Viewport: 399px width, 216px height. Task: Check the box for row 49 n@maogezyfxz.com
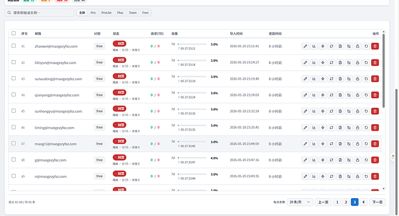coord(13,176)
